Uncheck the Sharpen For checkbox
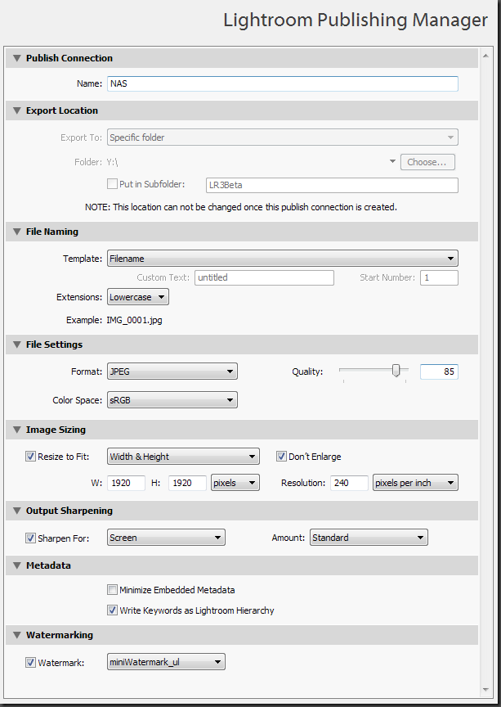501x707 pixels. [x=30, y=538]
